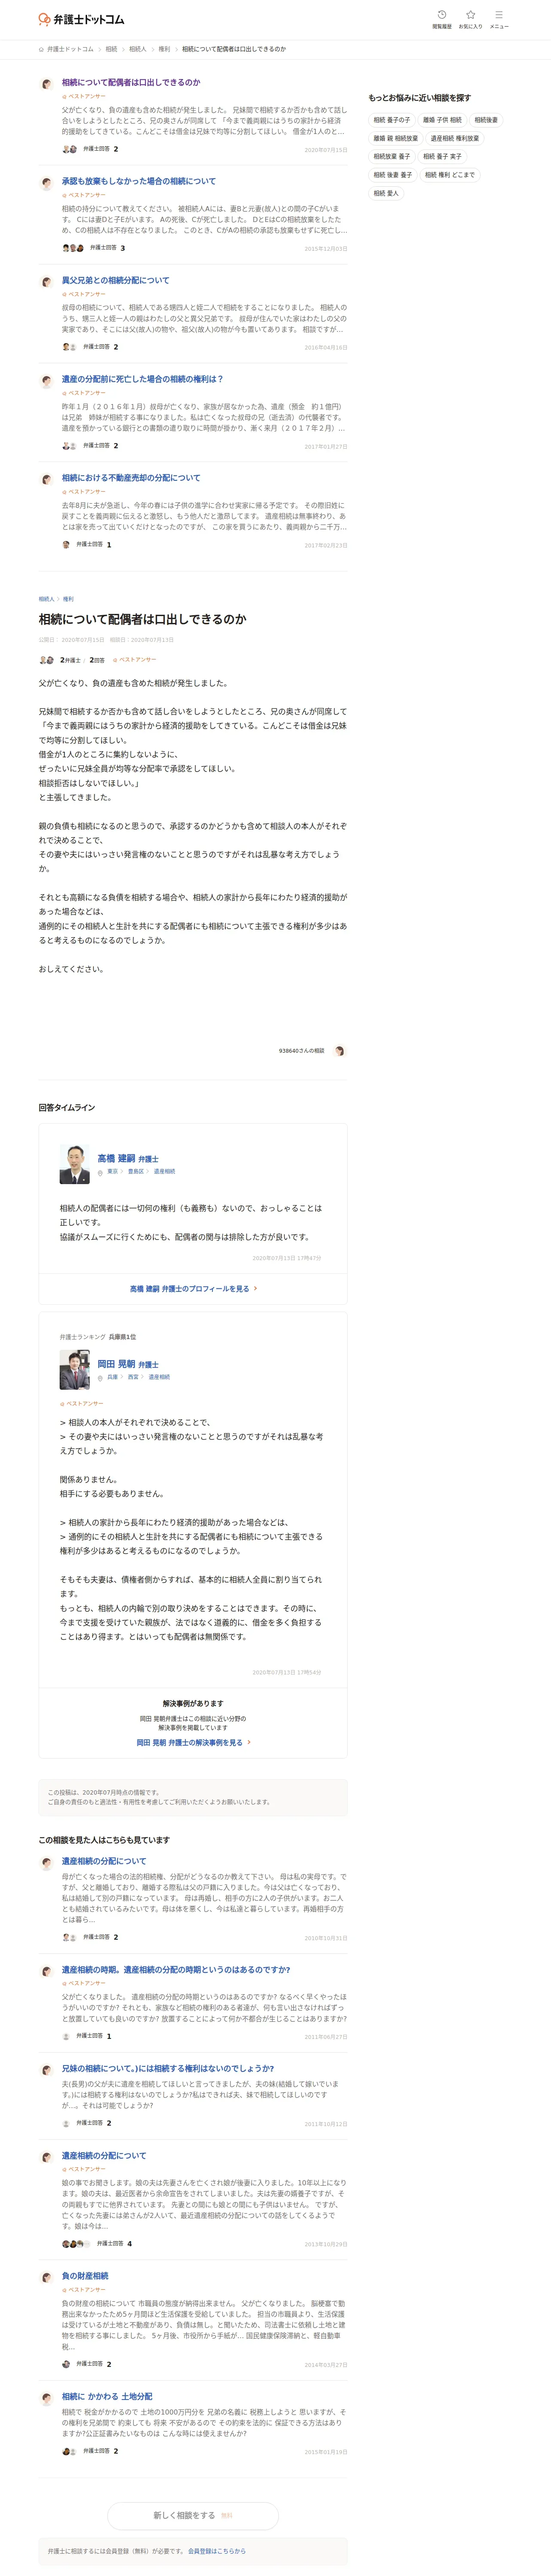The width and height of the screenshot is (551, 2576).
Task: Open 高橋 建嗣 lawyer photo
Action: (x=75, y=1164)
